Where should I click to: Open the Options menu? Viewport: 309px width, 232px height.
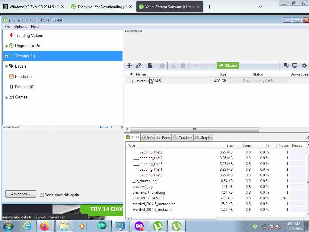[x=21, y=27]
